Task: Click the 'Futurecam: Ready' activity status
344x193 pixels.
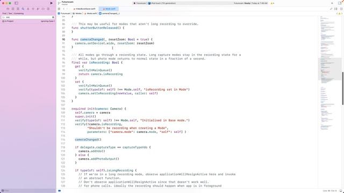Action: tap(250, 3)
